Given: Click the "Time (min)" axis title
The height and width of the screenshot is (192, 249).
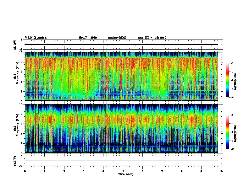Looking at the screenshot, I should click(x=126, y=174).
